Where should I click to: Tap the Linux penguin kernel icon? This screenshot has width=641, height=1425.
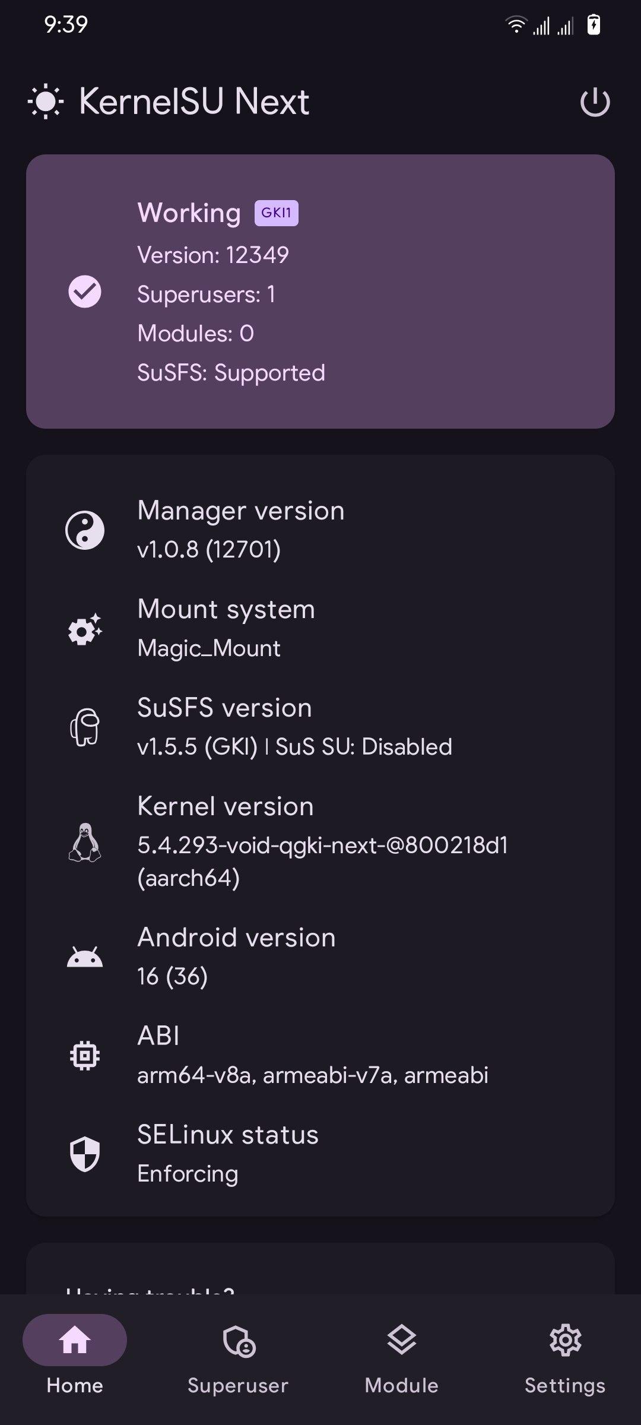tap(85, 842)
